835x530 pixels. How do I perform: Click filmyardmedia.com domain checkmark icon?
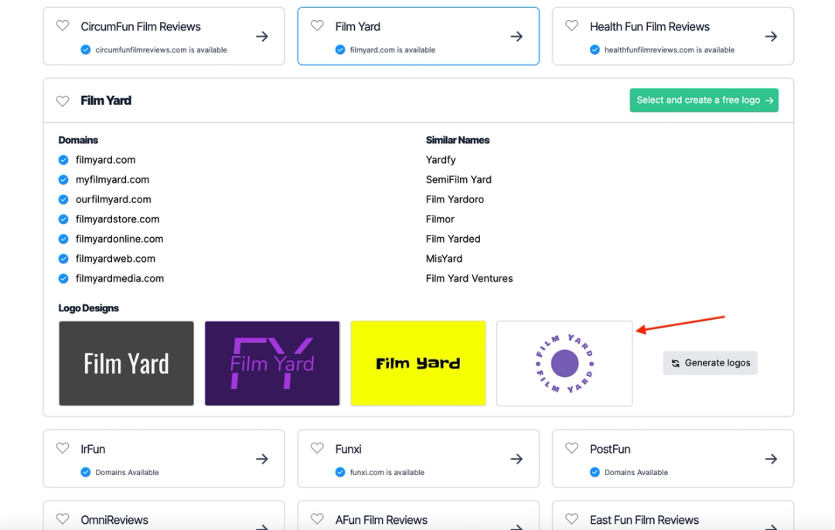(63, 278)
